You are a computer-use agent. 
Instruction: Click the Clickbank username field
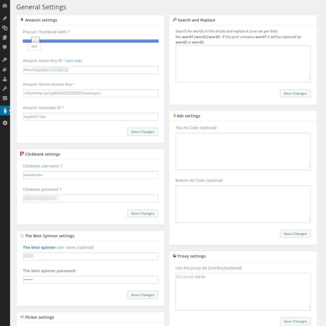[x=90, y=175]
